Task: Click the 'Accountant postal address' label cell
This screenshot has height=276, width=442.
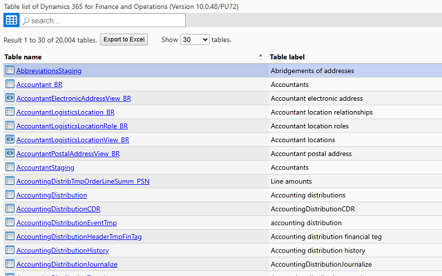Action: pyautogui.click(x=311, y=154)
